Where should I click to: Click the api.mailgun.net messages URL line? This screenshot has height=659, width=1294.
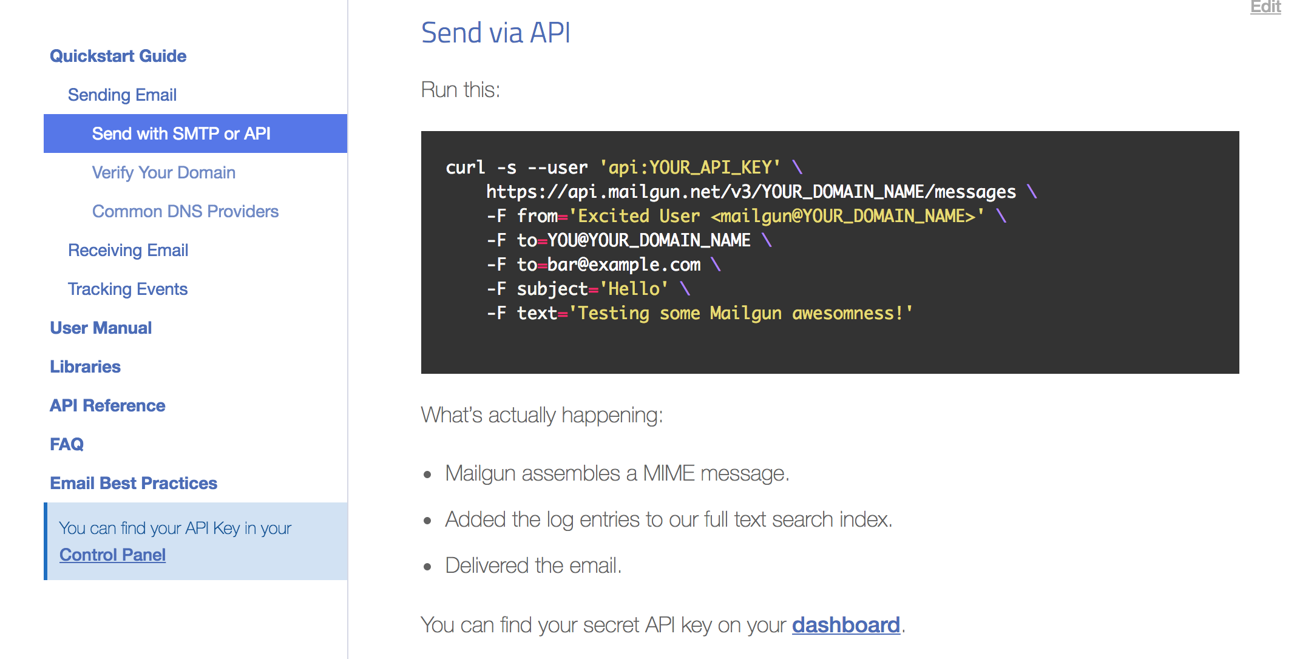762,192
